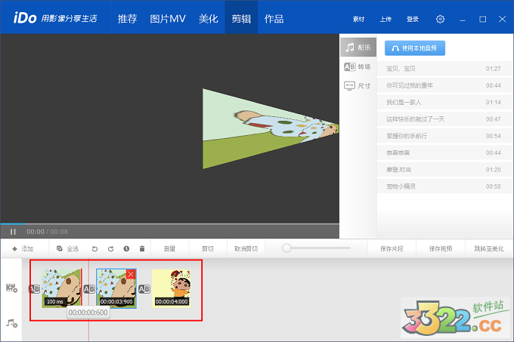Click the undo arrow in edit toolbar
This screenshot has height=342, width=514.
(94, 248)
